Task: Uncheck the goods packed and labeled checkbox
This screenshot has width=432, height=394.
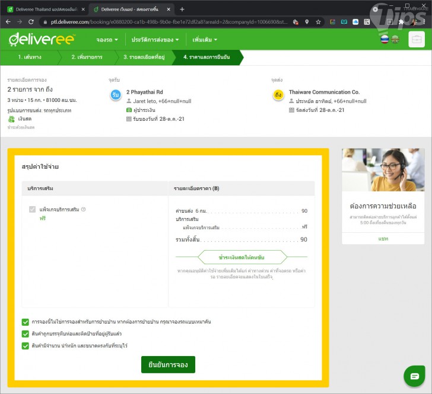Action: coord(26,334)
